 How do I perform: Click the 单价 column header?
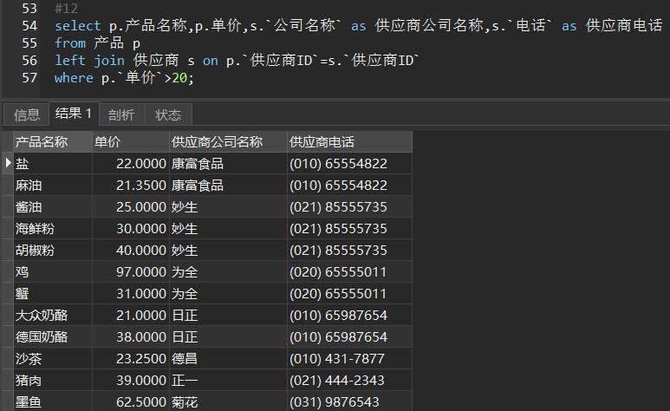click(129, 142)
